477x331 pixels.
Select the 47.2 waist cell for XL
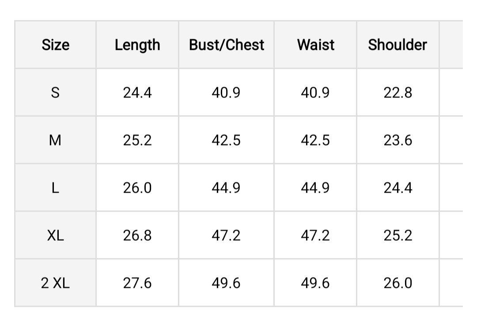click(x=315, y=235)
